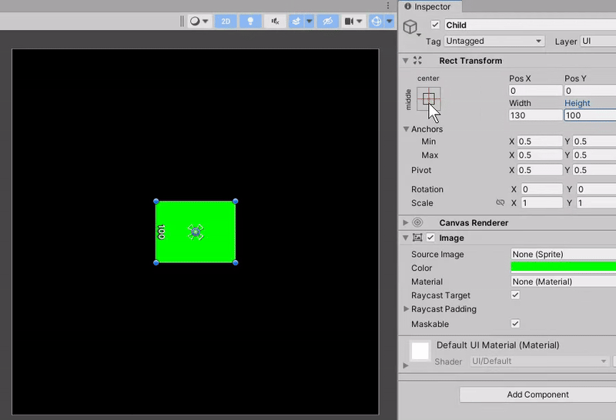Toggle hidden objects visibility eye icon

coord(328,22)
